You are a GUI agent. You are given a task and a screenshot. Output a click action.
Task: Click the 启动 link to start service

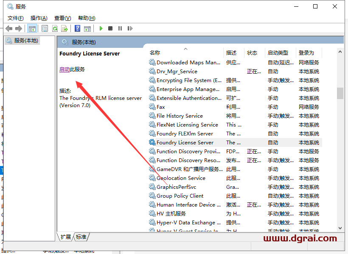[65, 69]
